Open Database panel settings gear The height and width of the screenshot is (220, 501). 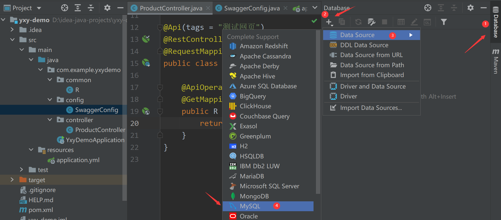point(471,8)
